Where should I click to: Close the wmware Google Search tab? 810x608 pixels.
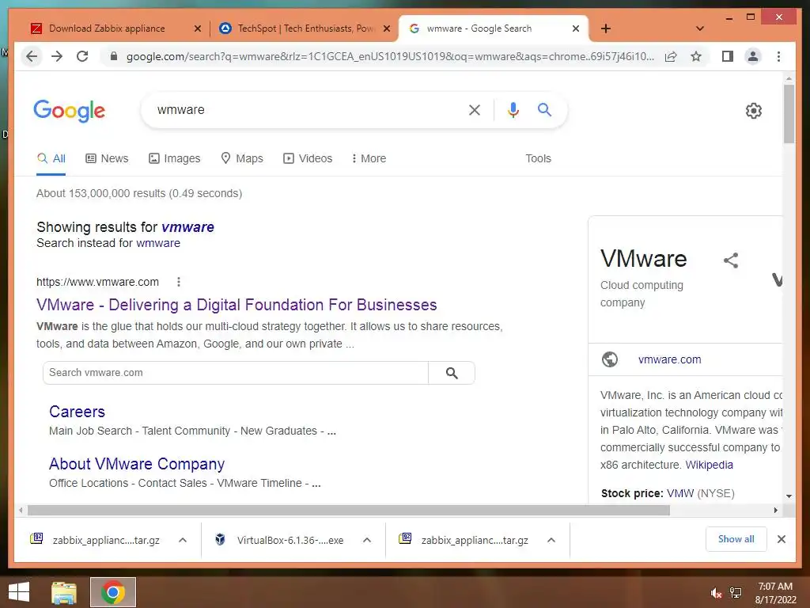pyautogui.click(x=576, y=28)
